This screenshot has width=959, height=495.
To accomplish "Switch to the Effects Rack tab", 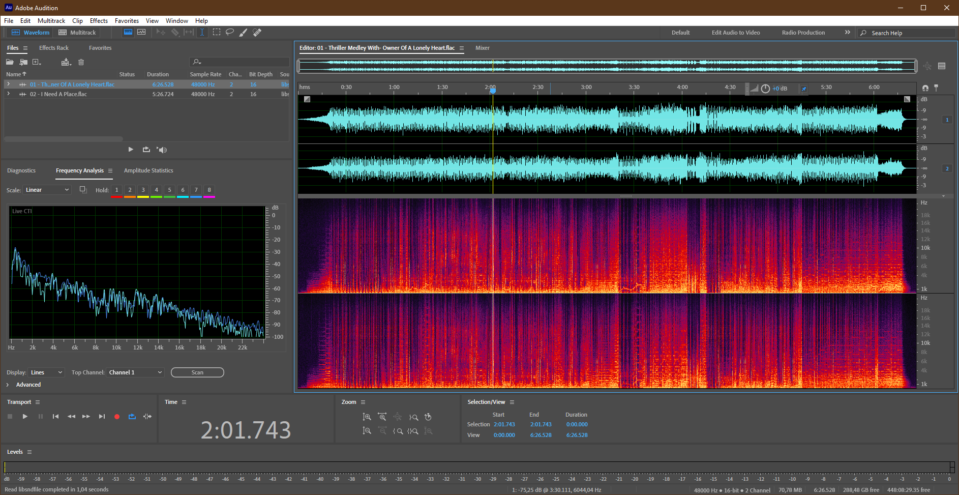I will click(x=54, y=48).
